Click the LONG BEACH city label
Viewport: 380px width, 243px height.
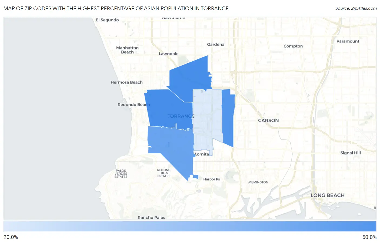[328, 195]
